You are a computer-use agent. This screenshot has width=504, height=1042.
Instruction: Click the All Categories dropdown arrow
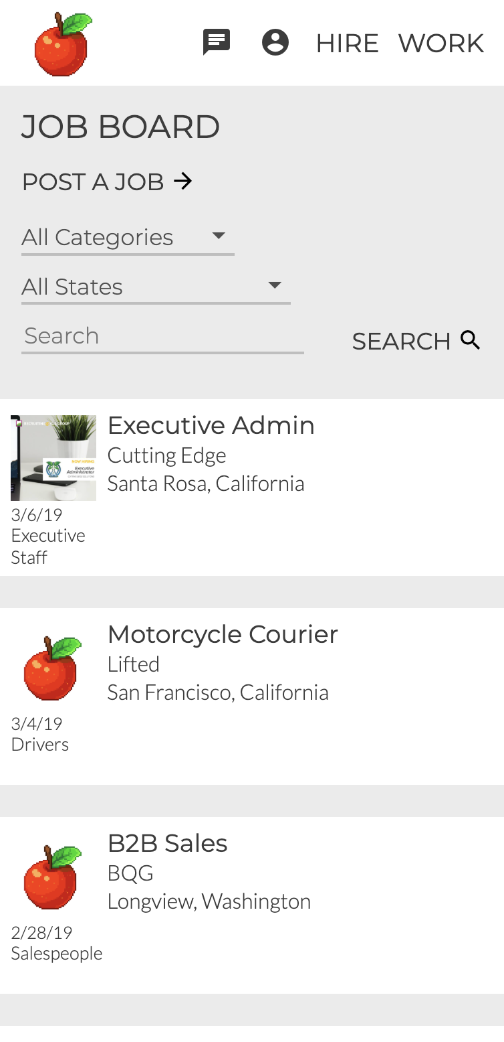[x=218, y=236]
